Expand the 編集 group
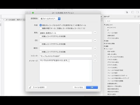Screen dimensions: 140x105 [x=104, y=46]
